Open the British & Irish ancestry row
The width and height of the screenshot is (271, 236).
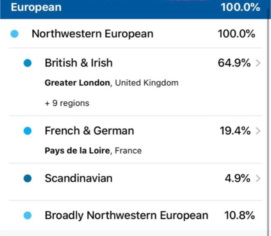(79, 63)
